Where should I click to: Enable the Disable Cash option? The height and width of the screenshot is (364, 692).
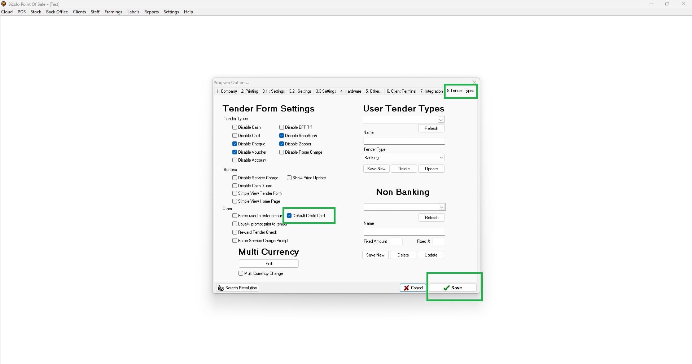point(235,127)
